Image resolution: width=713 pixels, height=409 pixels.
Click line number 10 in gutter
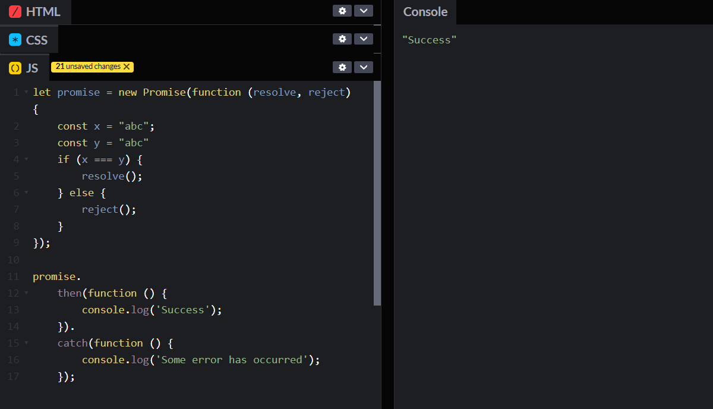[13, 260]
